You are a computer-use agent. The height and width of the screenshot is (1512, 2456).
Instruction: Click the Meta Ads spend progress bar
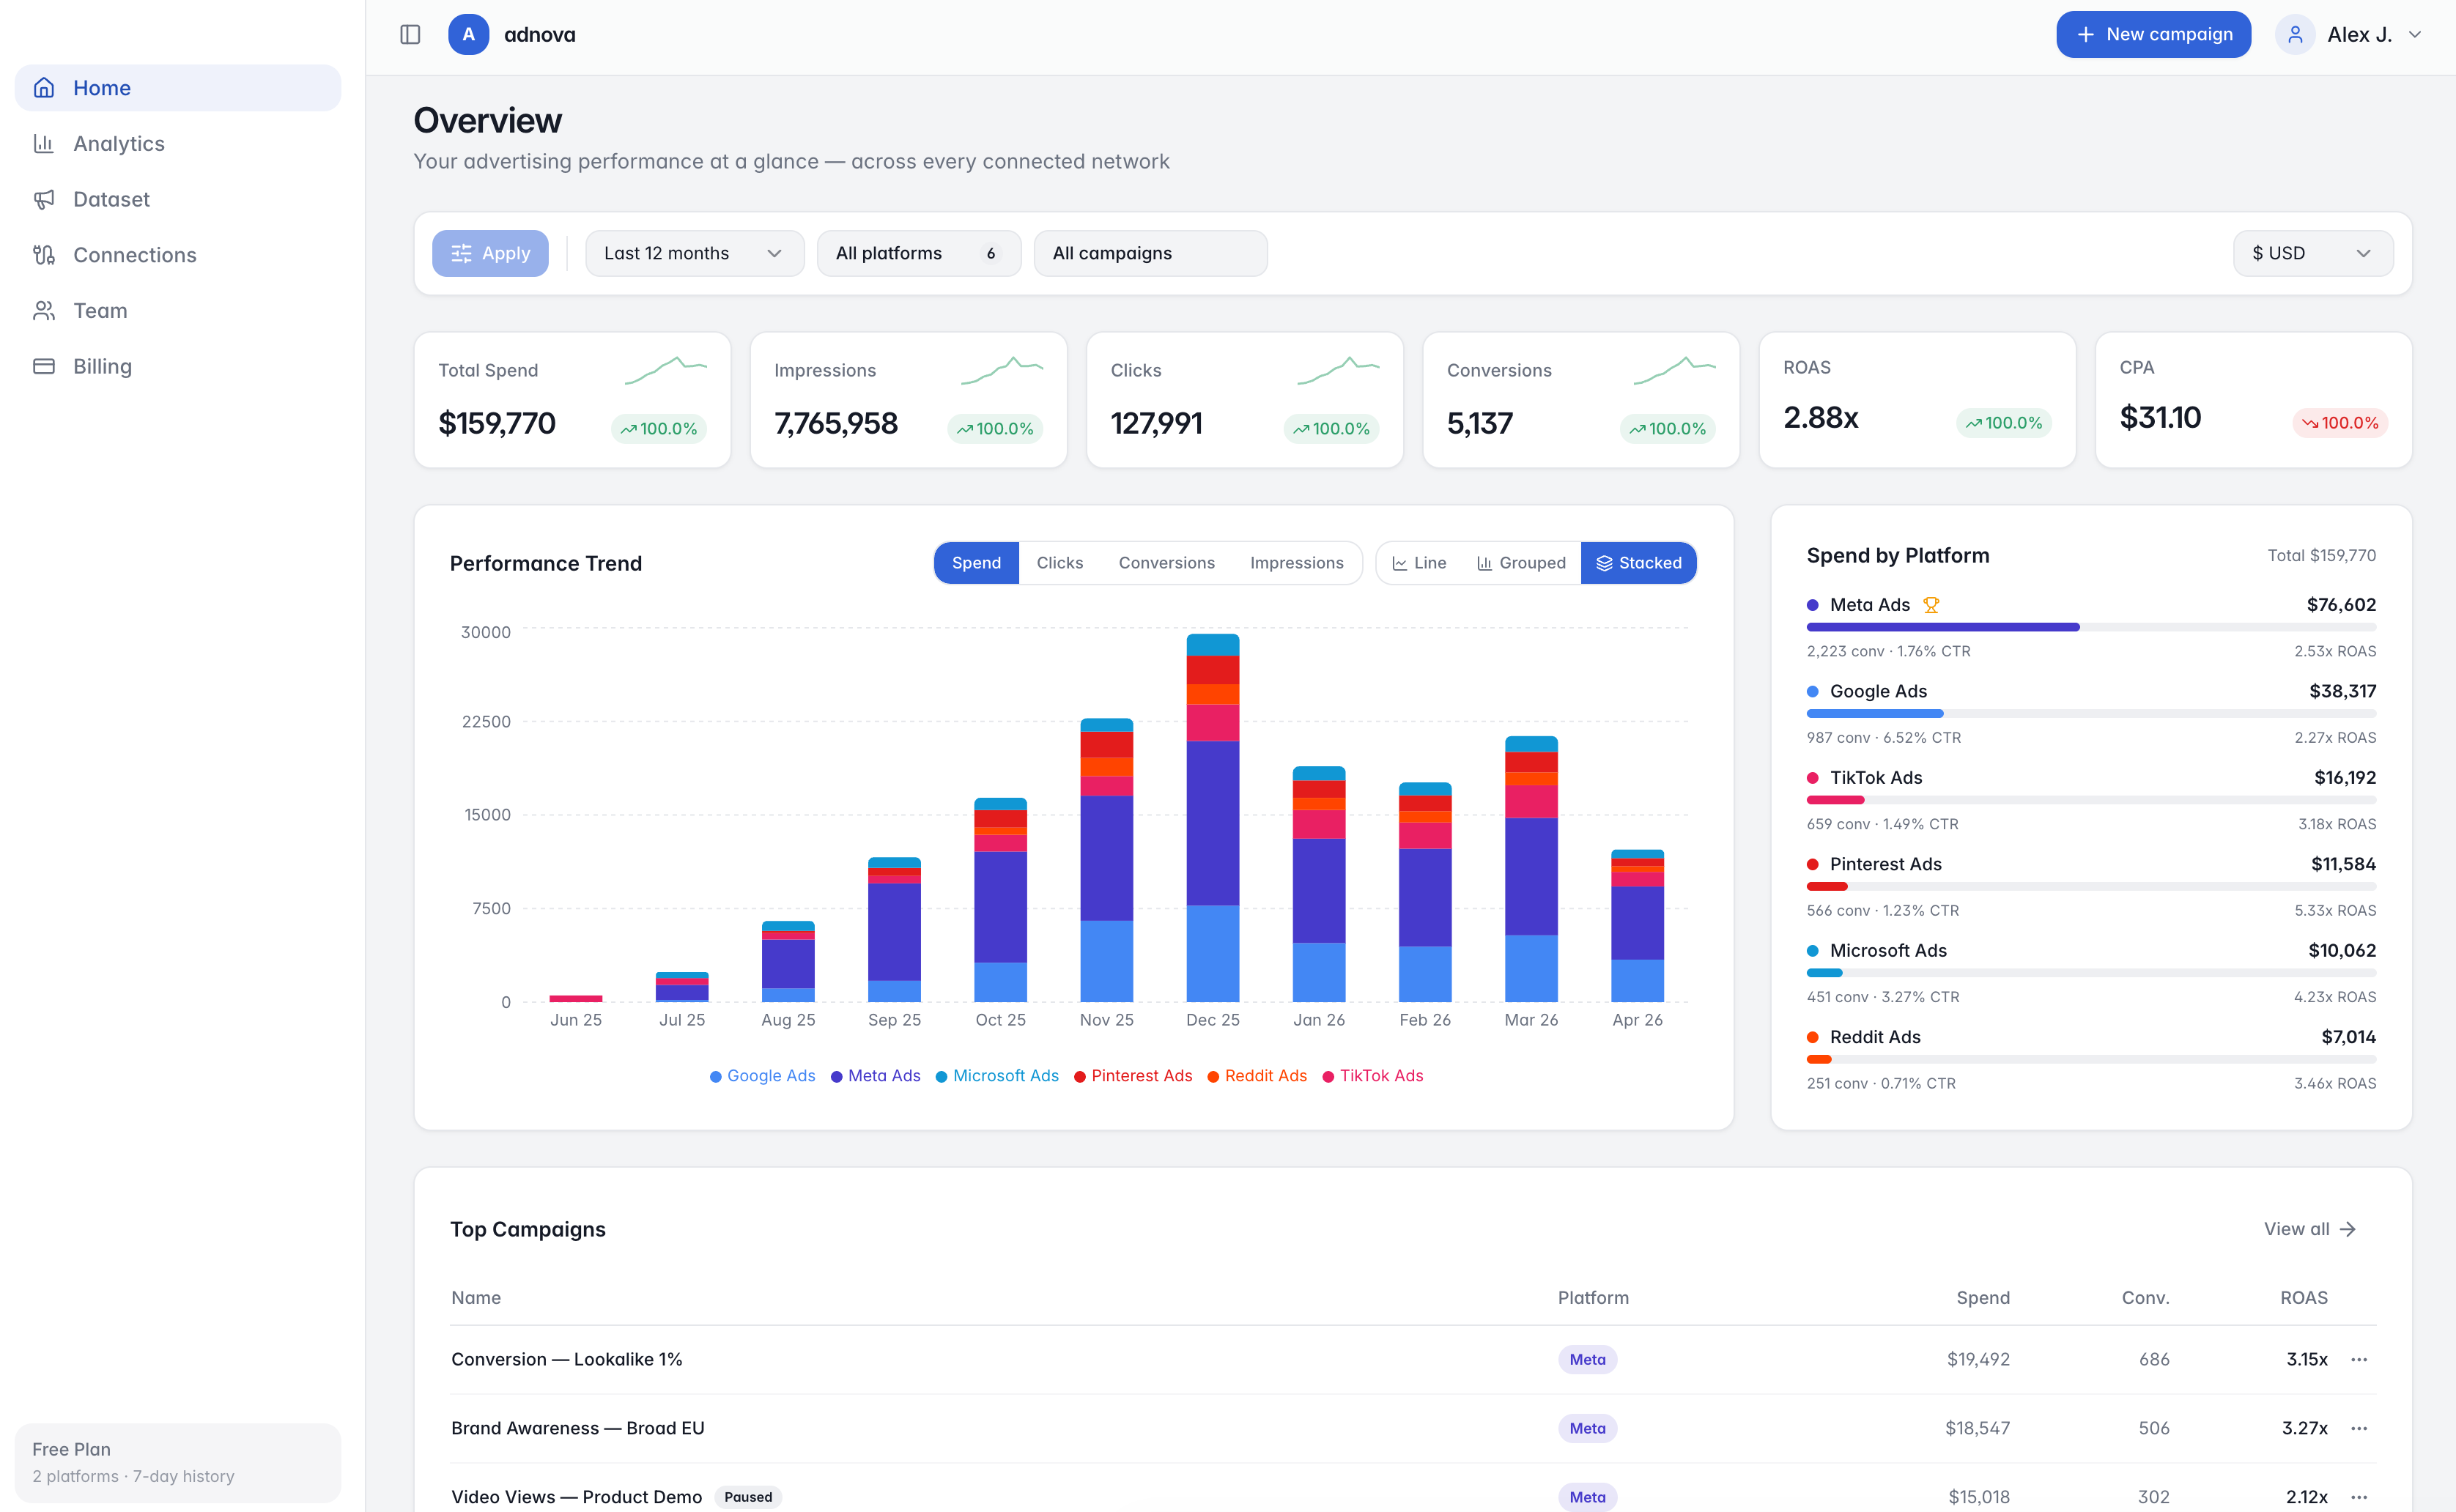coord(2091,627)
